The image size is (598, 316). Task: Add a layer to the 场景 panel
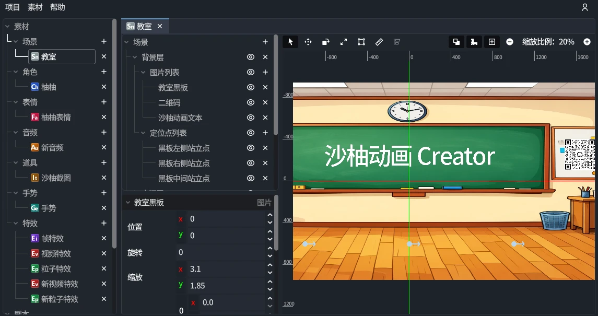pos(265,42)
